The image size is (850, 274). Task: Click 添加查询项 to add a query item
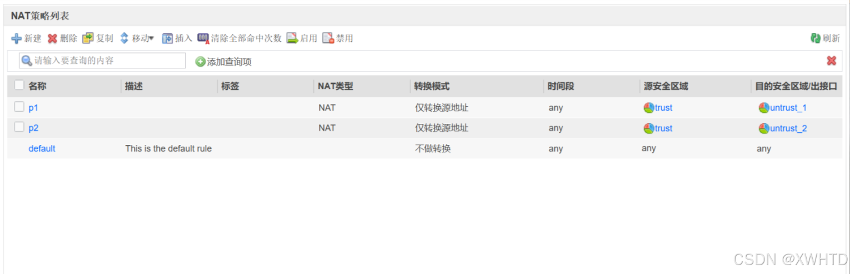[x=223, y=62]
